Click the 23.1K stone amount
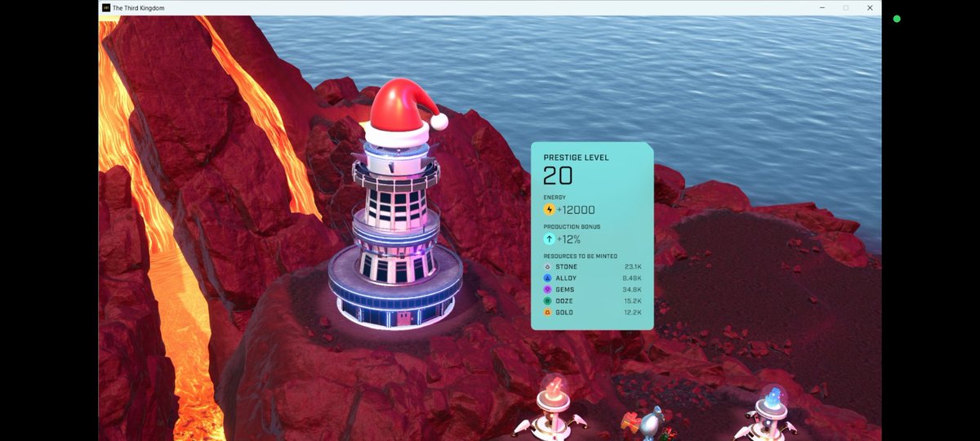 (x=633, y=267)
